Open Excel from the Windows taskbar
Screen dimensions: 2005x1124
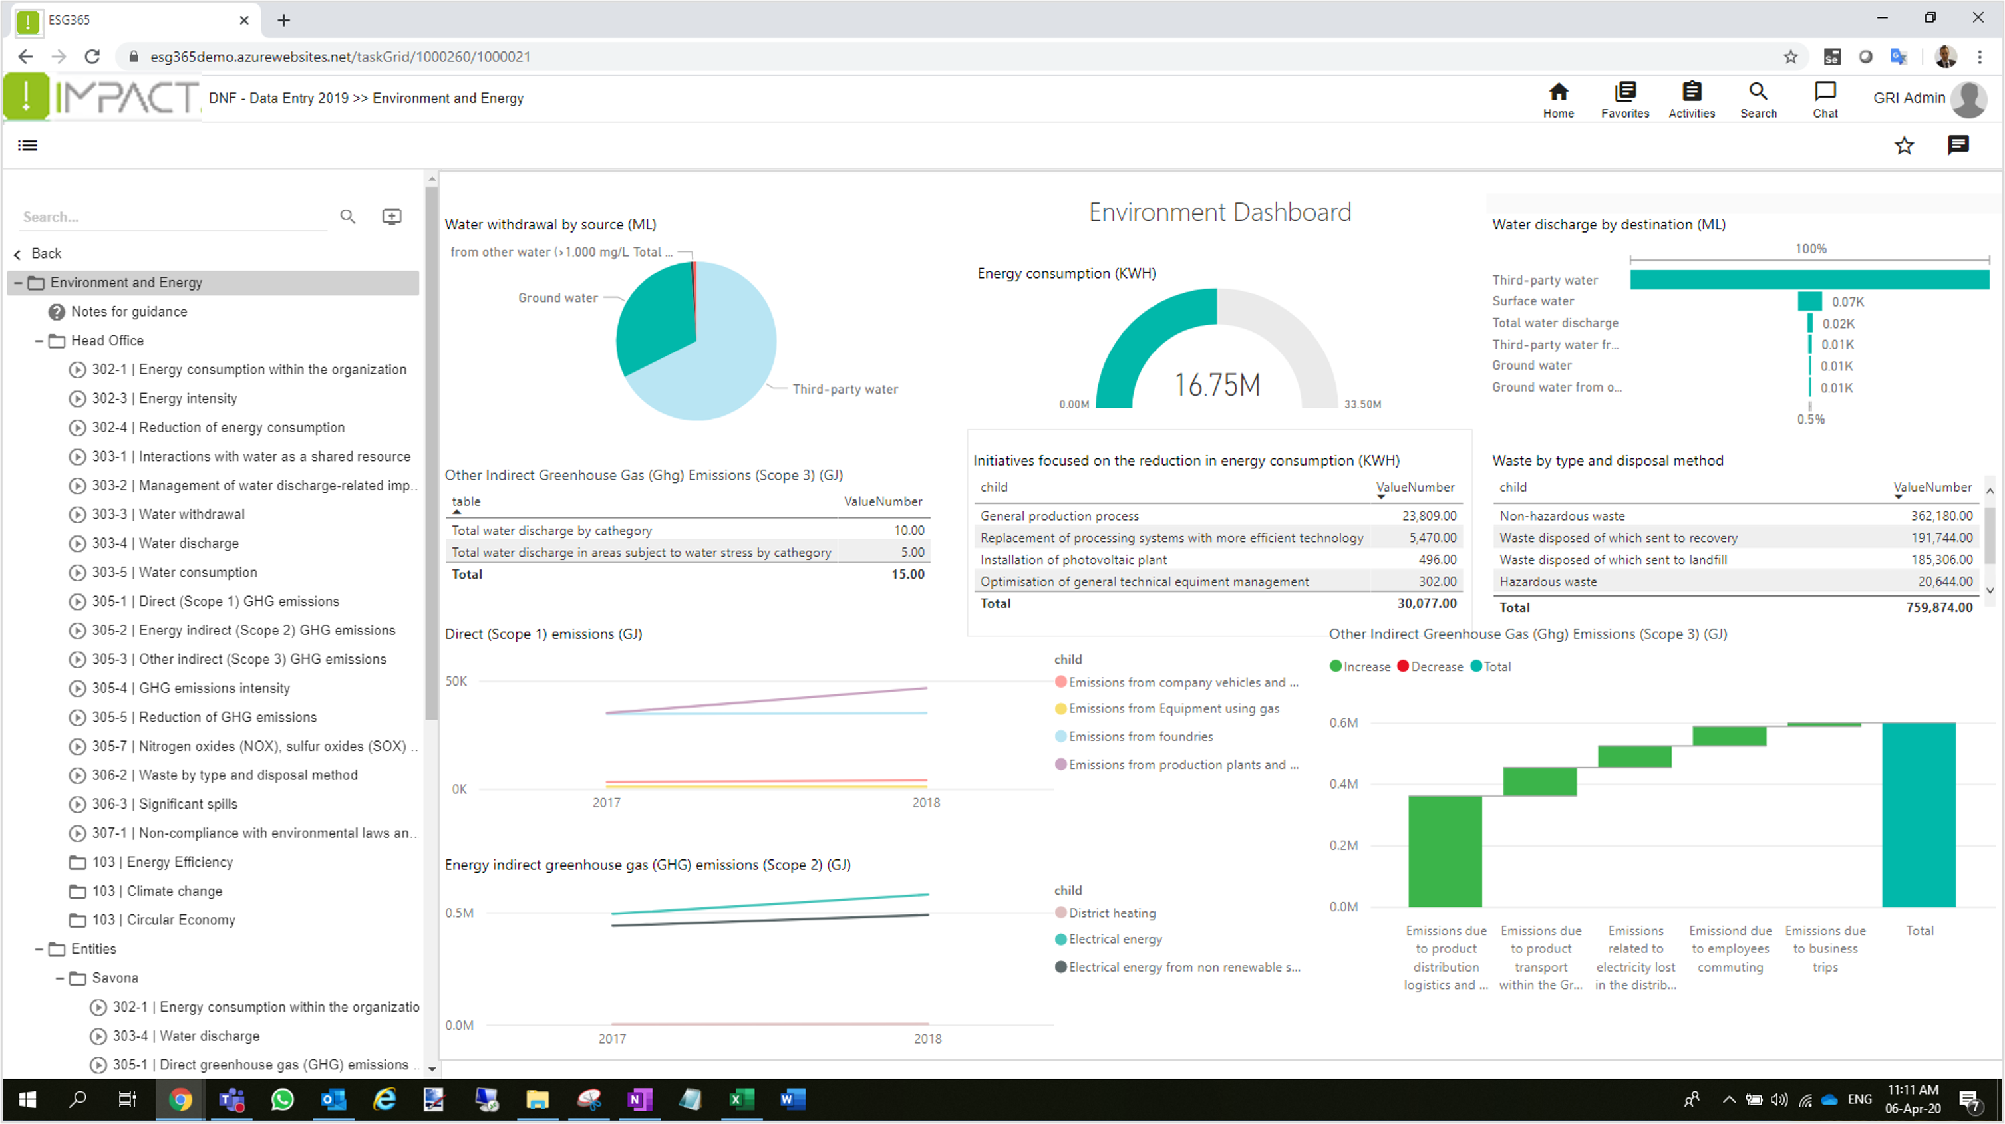tap(740, 1100)
